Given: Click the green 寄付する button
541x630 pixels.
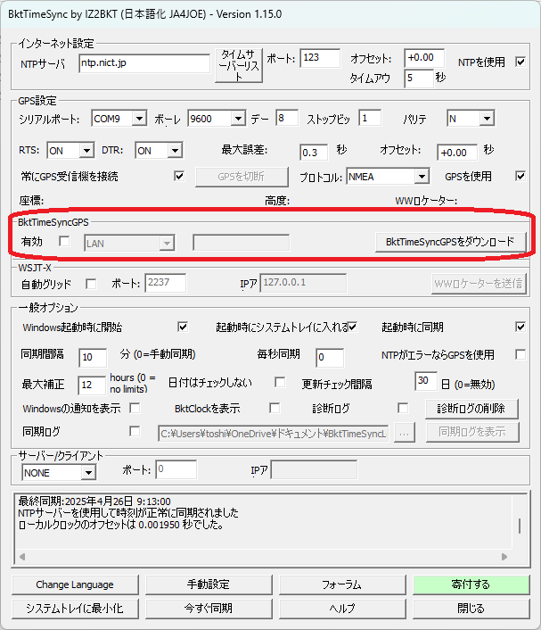Looking at the screenshot, I should coord(471,584).
